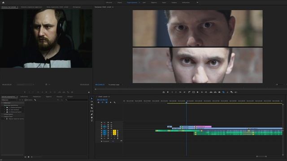Viewport: 287px width, 161px height.
Task: Open workspace overflow chevrons in top bar
Action: [x=197, y=3]
